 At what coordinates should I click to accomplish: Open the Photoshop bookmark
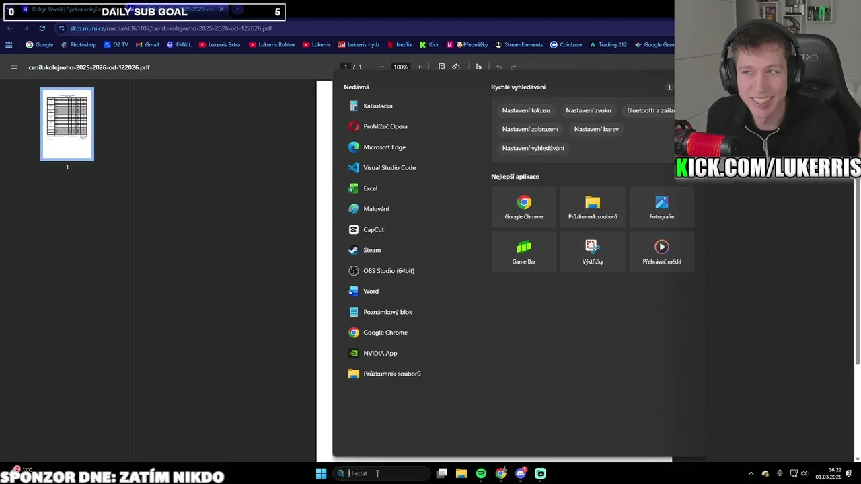tap(79, 45)
